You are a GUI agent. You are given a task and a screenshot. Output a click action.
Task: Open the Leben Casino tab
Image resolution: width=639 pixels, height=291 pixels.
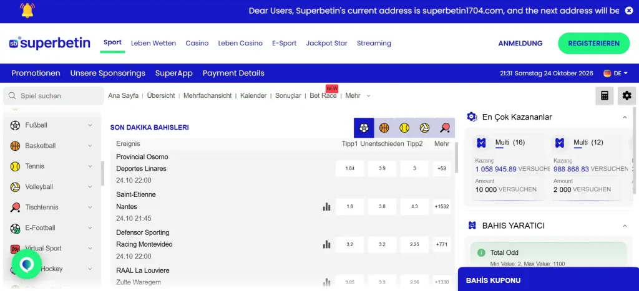pos(240,43)
